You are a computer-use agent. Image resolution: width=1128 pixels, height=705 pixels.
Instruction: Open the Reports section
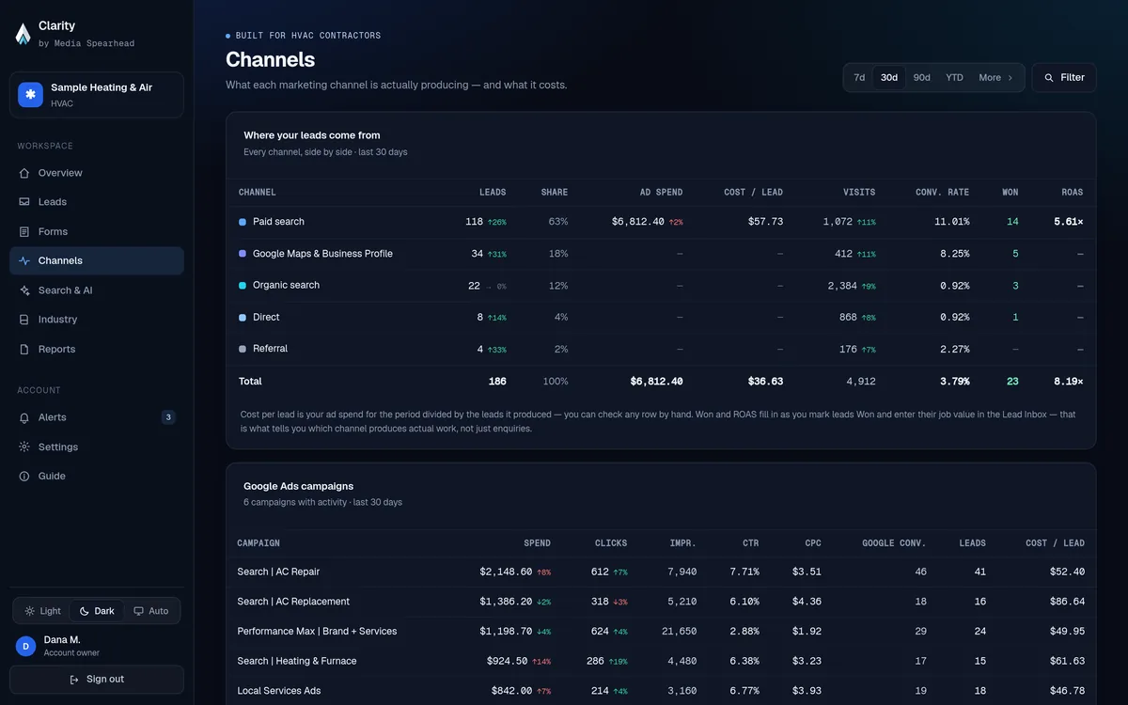tap(97, 349)
